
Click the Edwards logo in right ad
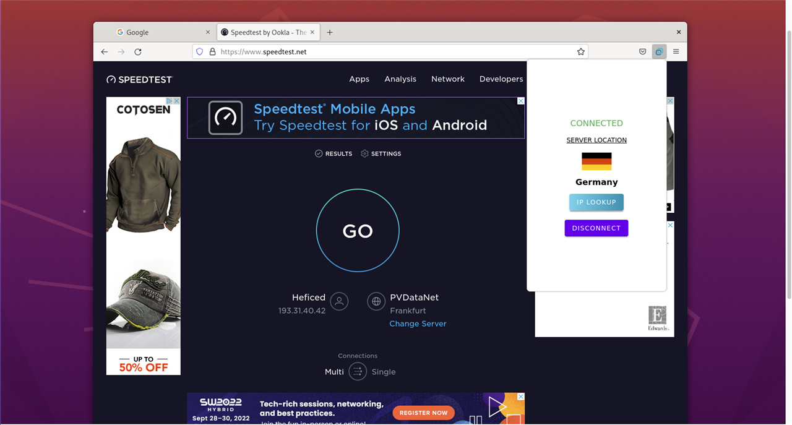click(x=658, y=319)
